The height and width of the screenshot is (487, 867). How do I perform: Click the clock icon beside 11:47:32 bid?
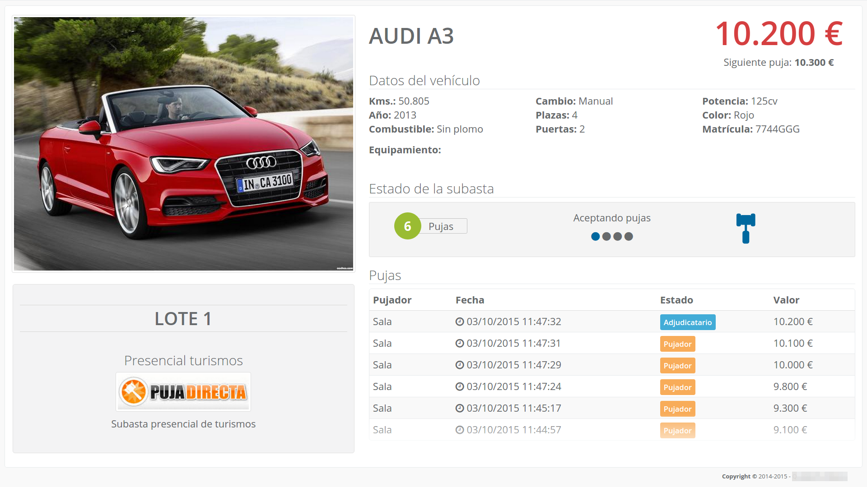point(460,322)
